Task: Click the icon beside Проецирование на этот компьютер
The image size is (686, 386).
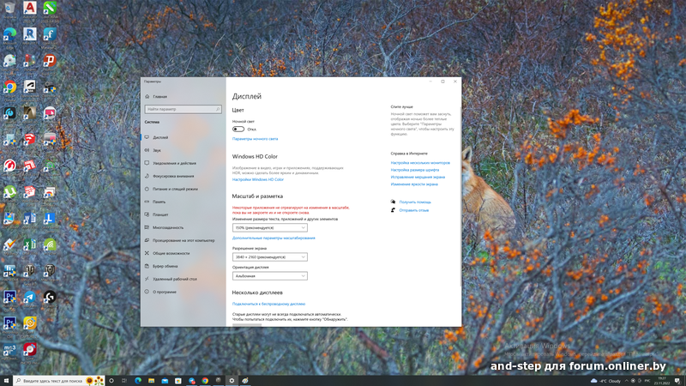Action: point(147,240)
